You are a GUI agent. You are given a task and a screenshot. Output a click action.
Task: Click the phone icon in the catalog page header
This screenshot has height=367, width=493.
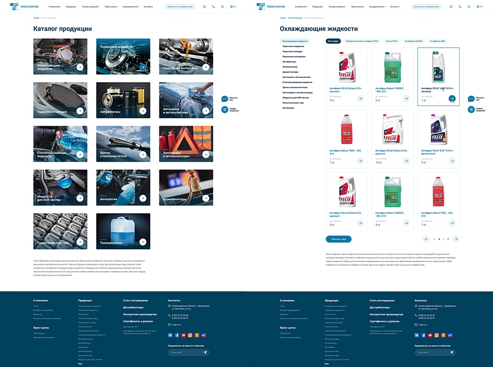[x=214, y=7]
